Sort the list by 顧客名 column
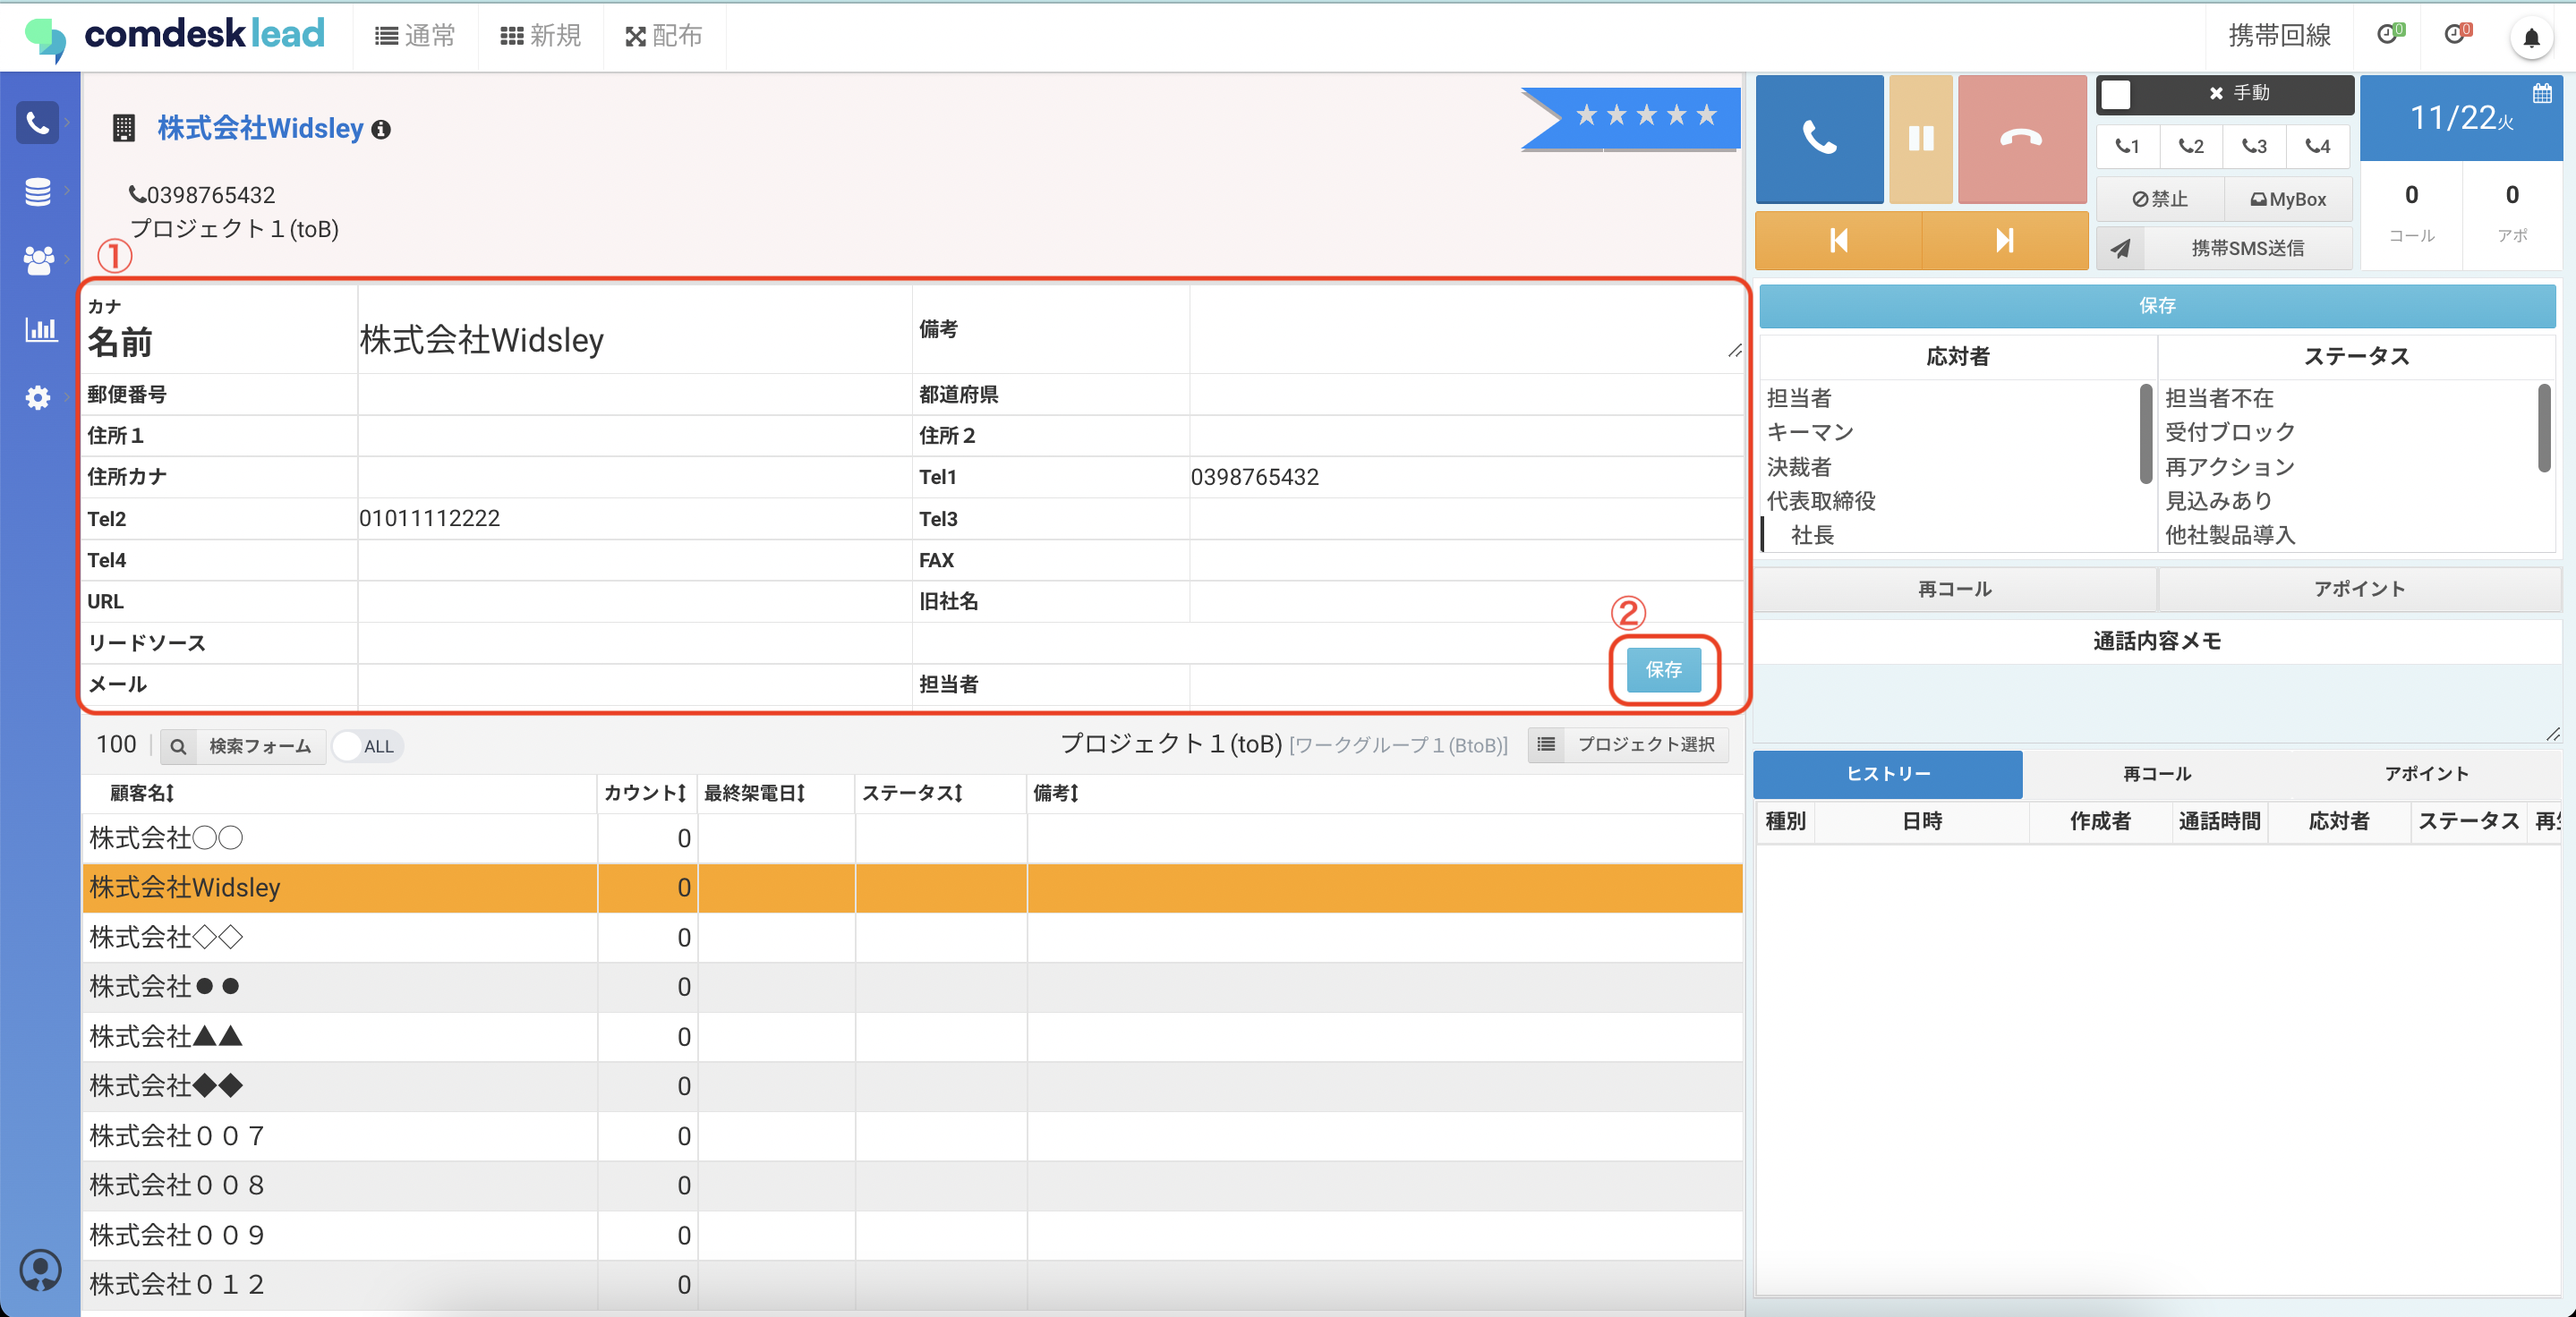 pos(142,794)
